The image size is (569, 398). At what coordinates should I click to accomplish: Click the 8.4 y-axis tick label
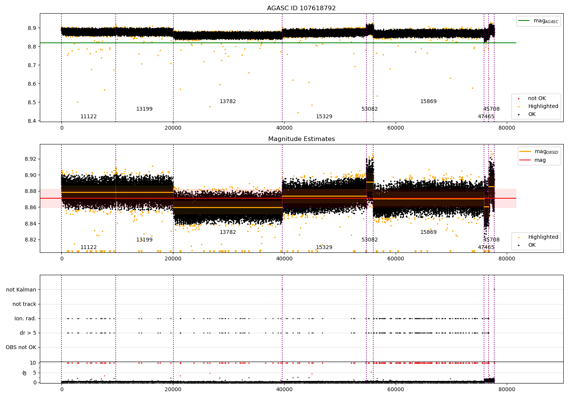(x=32, y=121)
